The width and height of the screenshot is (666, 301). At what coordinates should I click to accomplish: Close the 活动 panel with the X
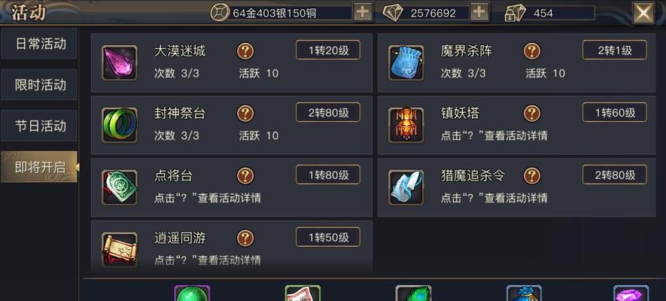coord(643,13)
